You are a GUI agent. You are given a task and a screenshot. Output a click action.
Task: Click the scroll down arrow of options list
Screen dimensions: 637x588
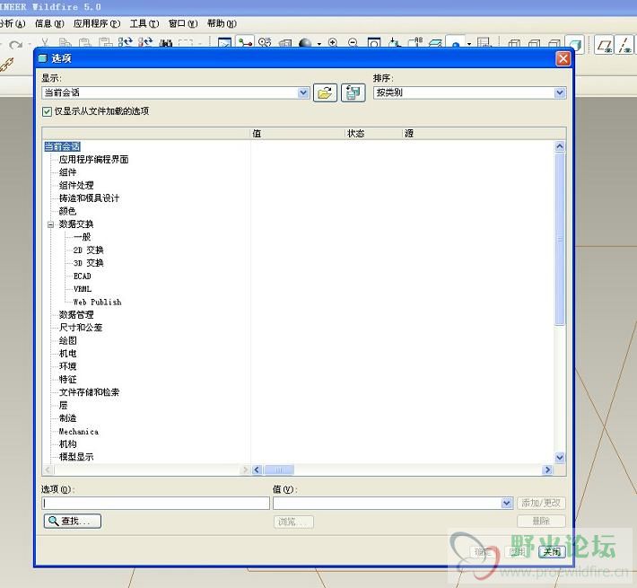click(560, 458)
